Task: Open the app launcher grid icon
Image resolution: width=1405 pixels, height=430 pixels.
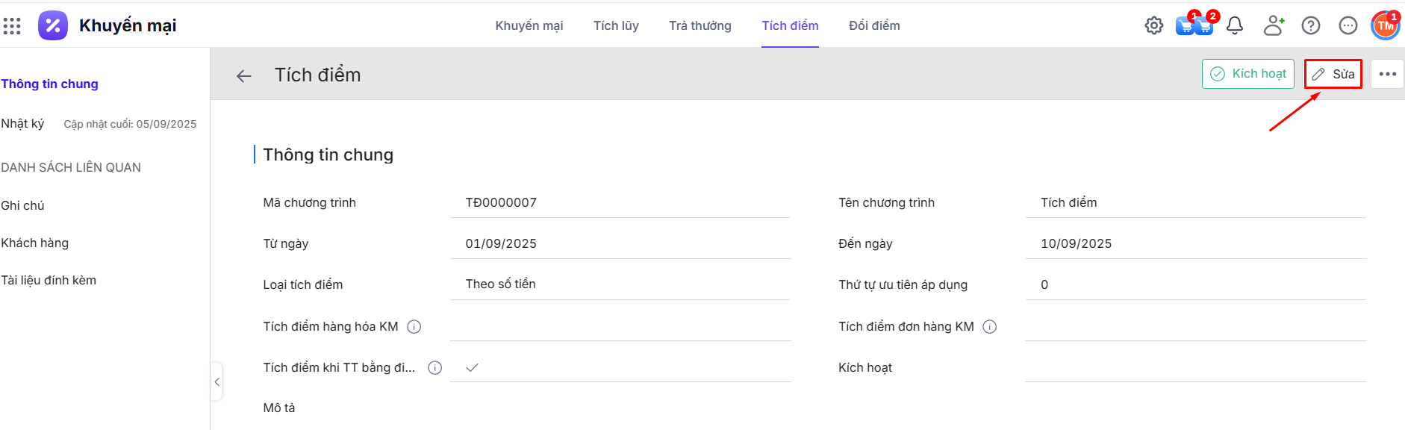Action: [x=12, y=26]
